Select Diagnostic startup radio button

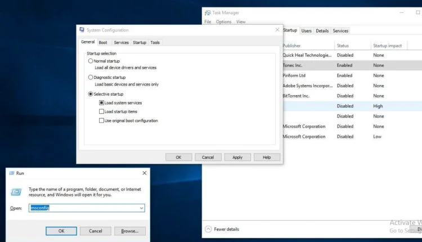click(91, 78)
